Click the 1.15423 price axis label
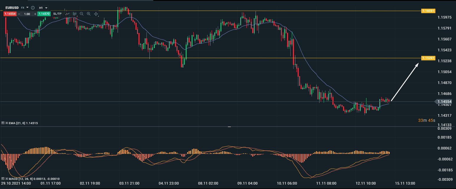This screenshot has width=456, height=189. point(445,50)
